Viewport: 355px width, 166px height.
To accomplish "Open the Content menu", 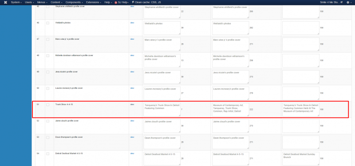I will (x=56, y=2).
